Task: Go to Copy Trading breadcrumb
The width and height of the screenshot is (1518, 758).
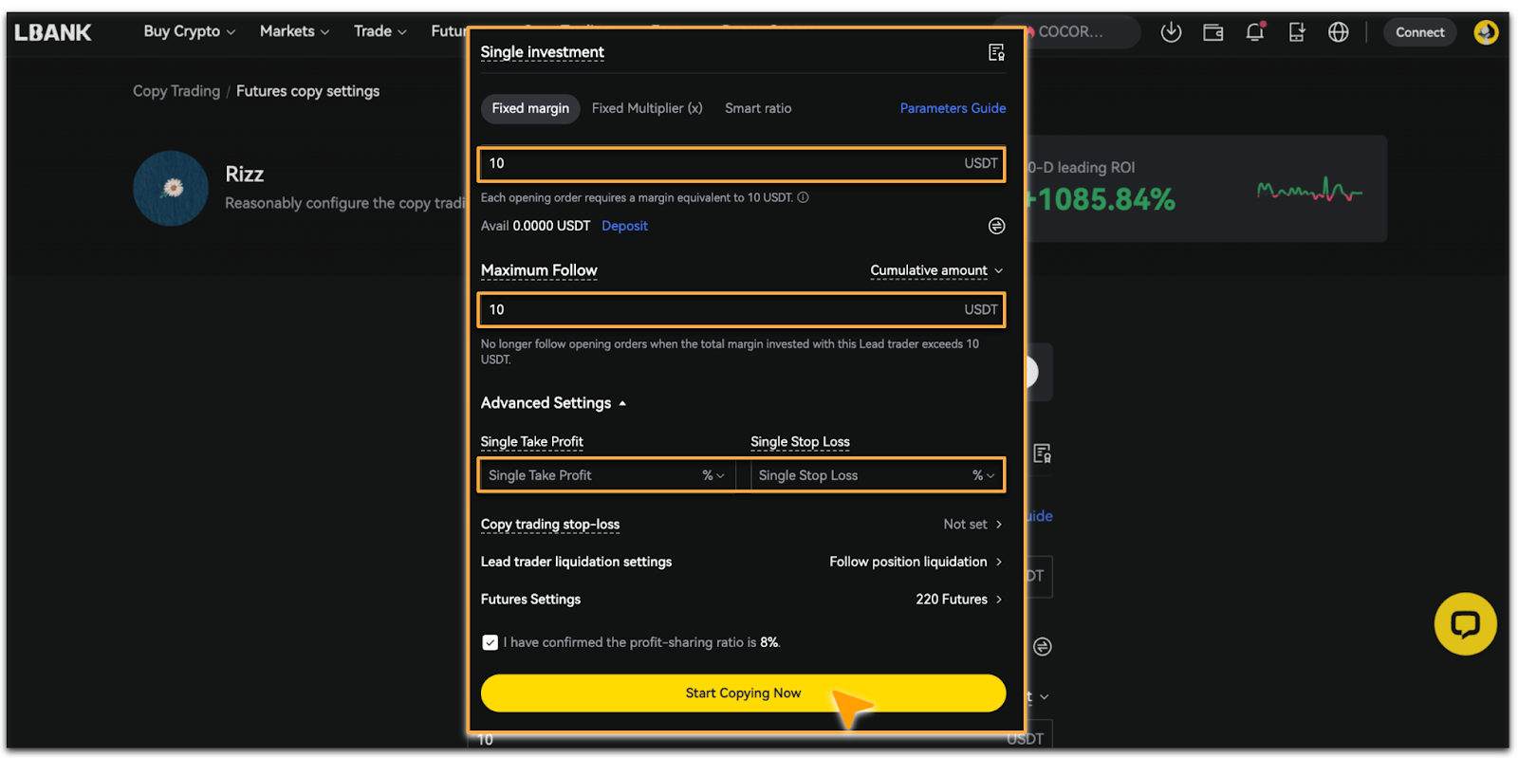Action: point(176,91)
